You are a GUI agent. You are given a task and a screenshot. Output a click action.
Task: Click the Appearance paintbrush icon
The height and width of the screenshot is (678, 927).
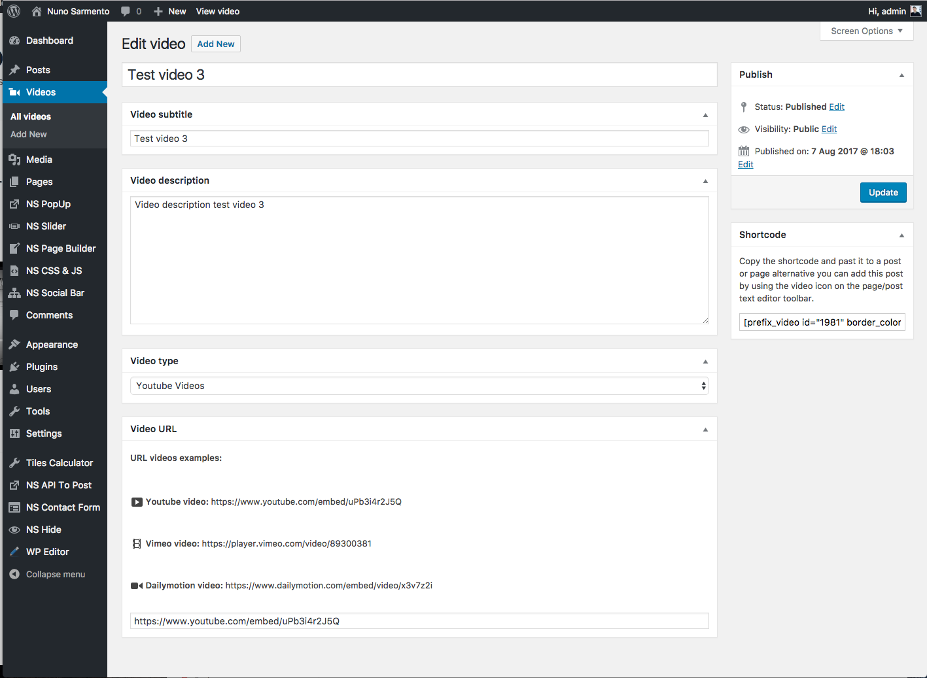point(14,345)
